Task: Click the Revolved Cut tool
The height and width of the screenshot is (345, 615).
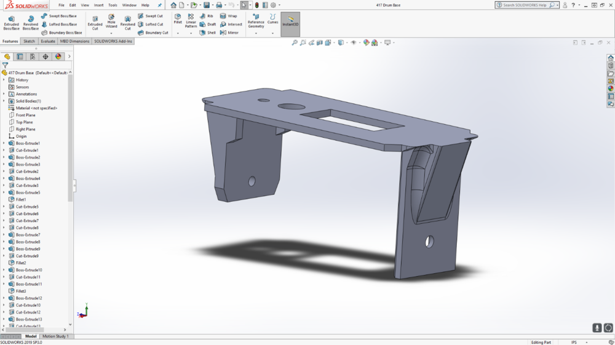Action: [127, 23]
